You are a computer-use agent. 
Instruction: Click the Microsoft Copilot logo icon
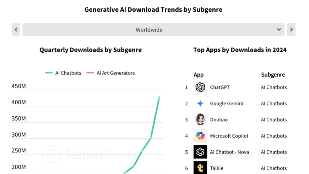[200, 135]
